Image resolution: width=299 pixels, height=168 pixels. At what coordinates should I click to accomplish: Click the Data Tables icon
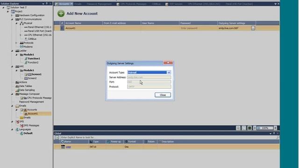(17, 86)
